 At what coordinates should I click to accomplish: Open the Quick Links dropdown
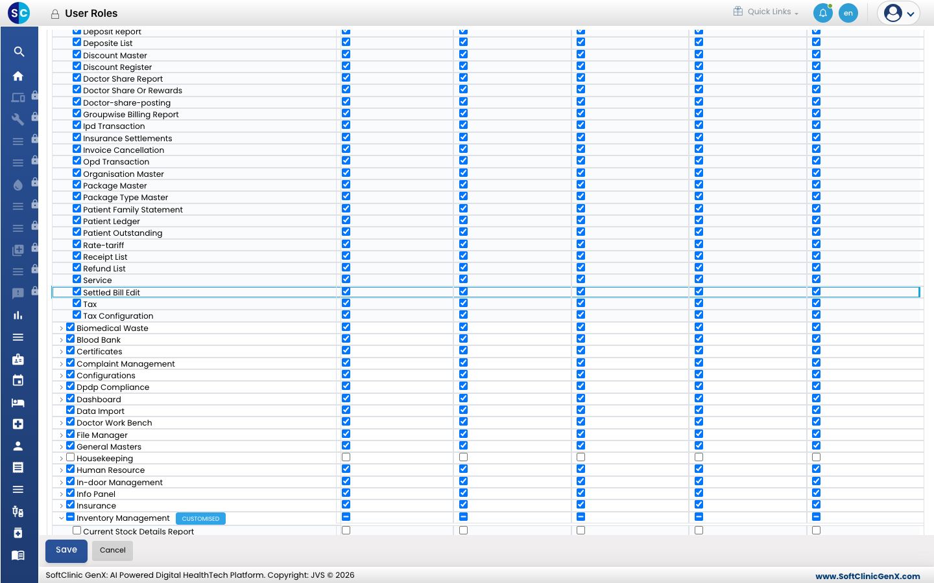coord(766,12)
